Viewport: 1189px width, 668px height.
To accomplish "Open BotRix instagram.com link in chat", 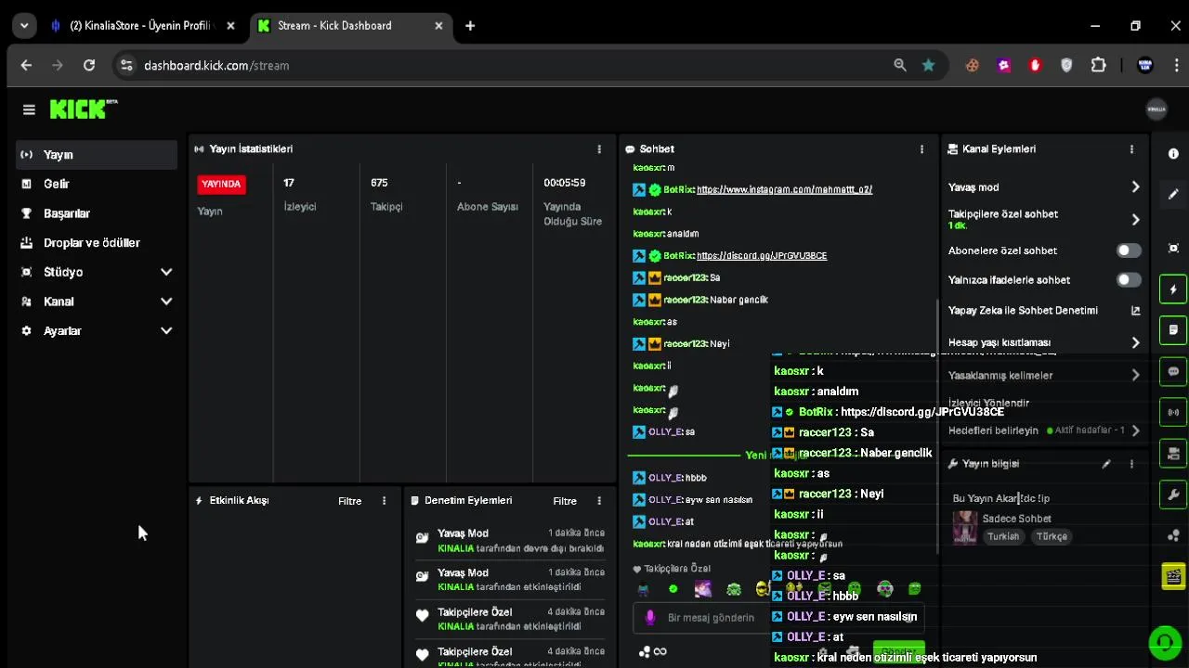I will click(x=784, y=189).
